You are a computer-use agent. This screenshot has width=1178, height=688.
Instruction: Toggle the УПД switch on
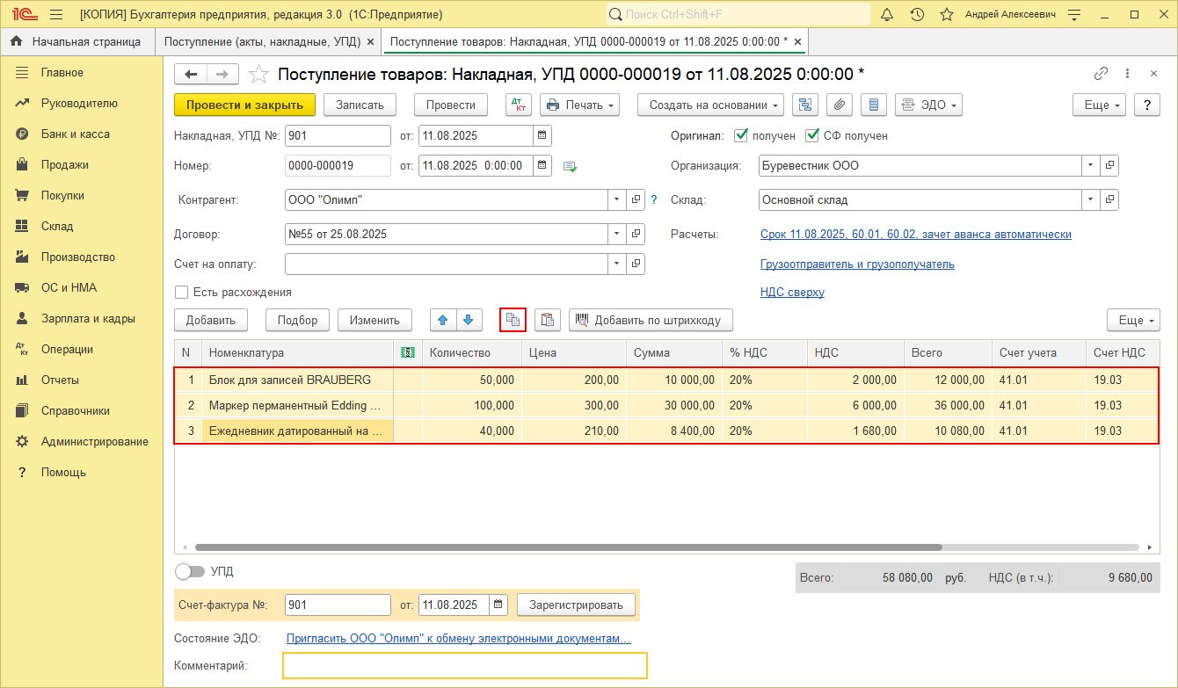(190, 571)
